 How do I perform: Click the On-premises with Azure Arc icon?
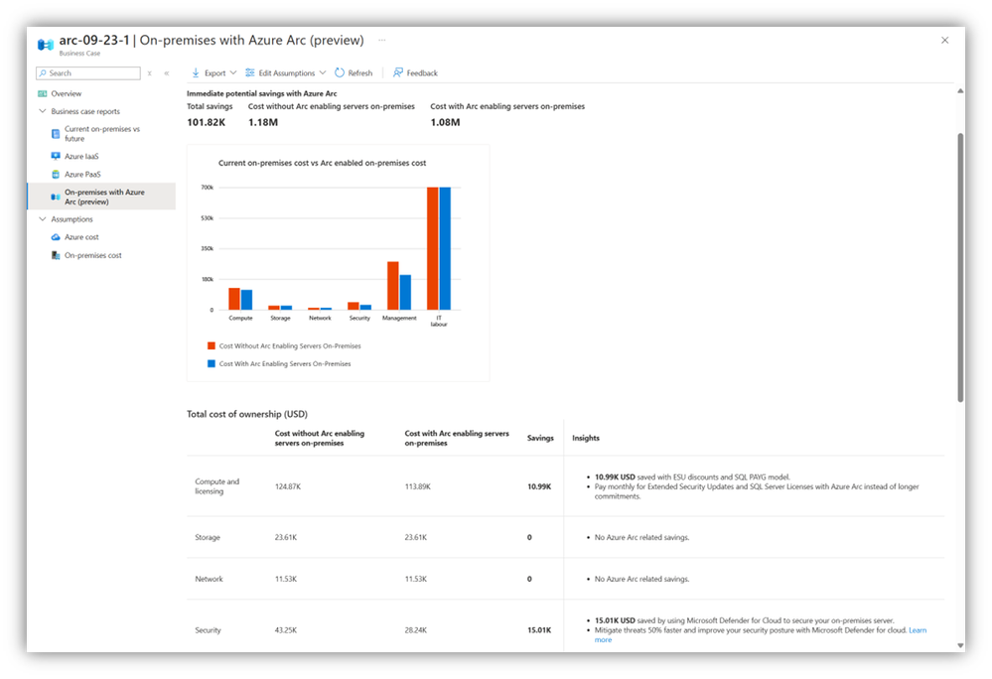coord(56,197)
